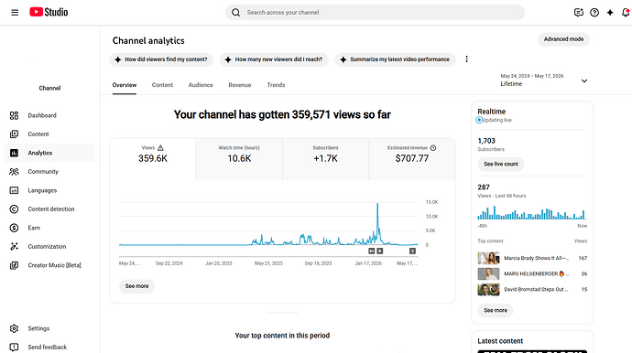Image resolution: width=632 pixels, height=353 pixels.
Task: Switch to the Audience tab
Action: (201, 85)
